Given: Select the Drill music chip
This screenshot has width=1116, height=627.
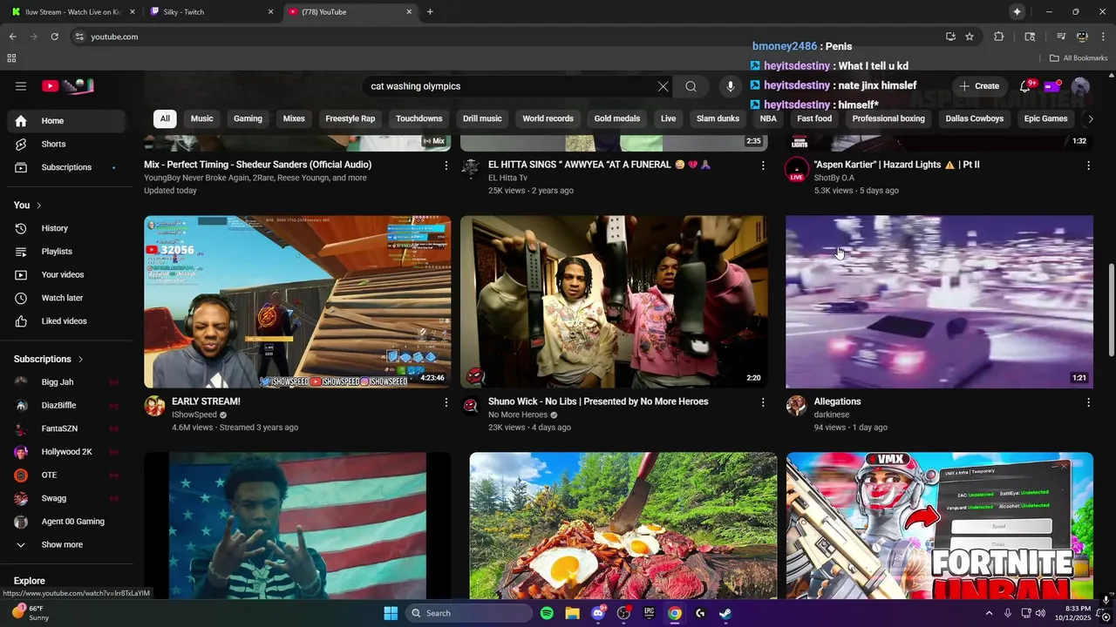Looking at the screenshot, I should click(x=482, y=118).
